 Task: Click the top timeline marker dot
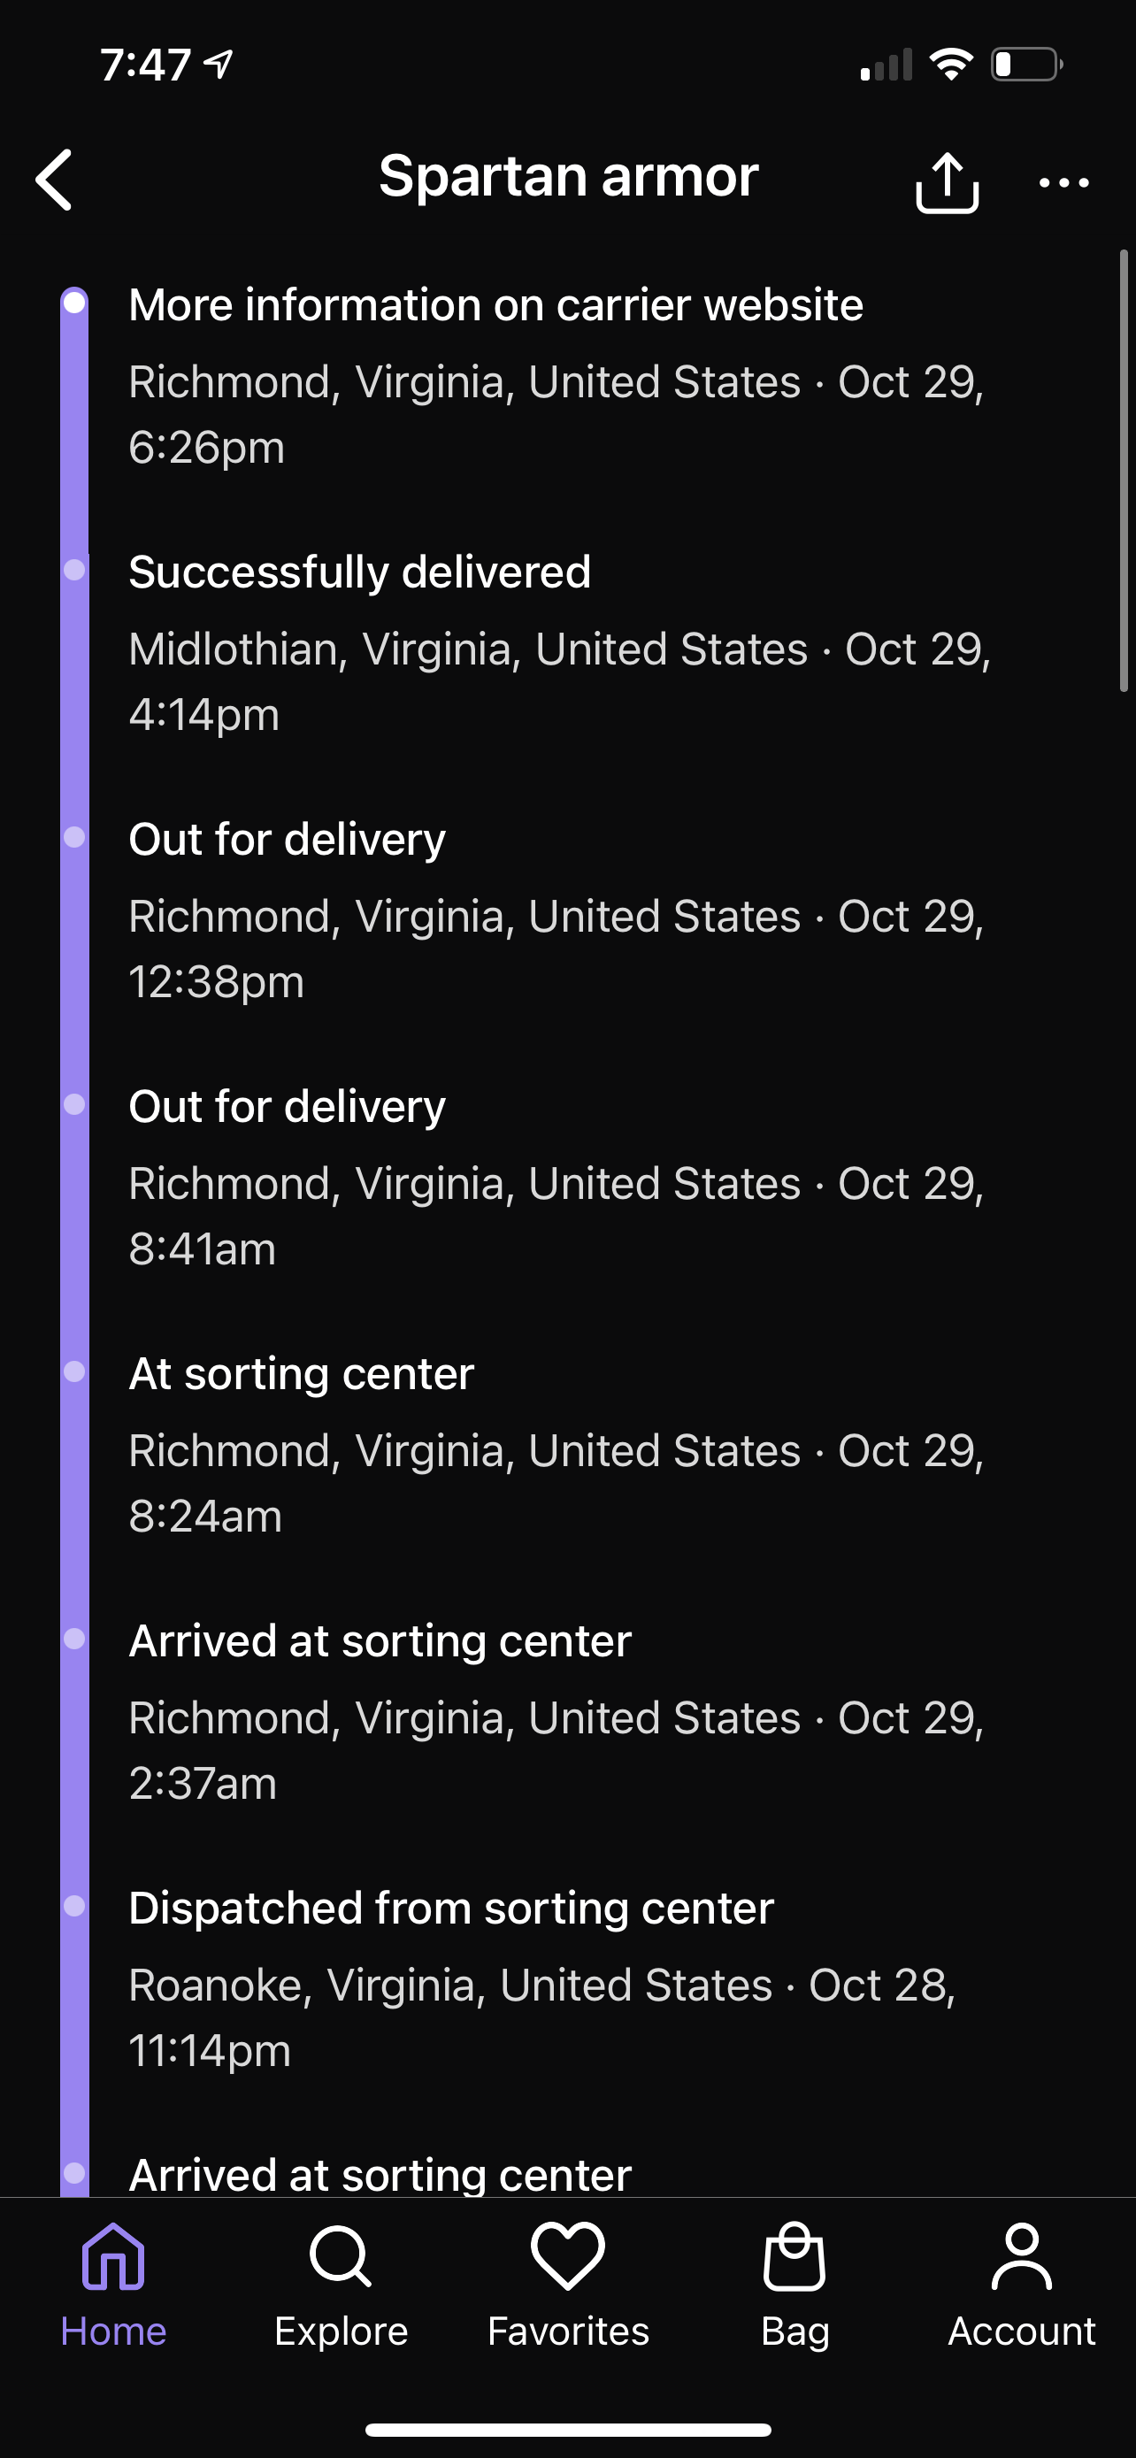(x=74, y=303)
